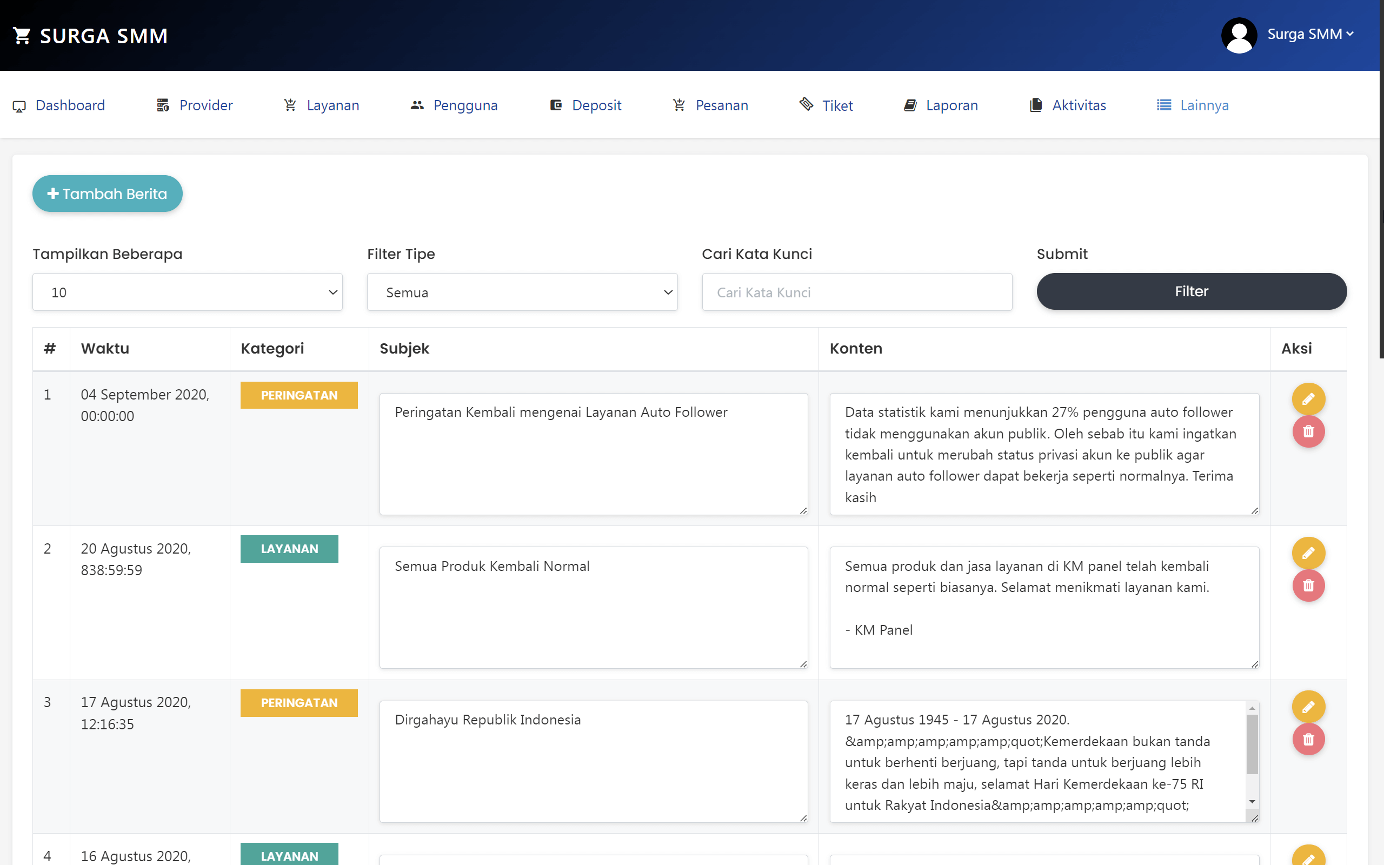Screen dimensions: 1384x865
Task: Click the Cari Kata Kunci search field
Action: tap(856, 292)
